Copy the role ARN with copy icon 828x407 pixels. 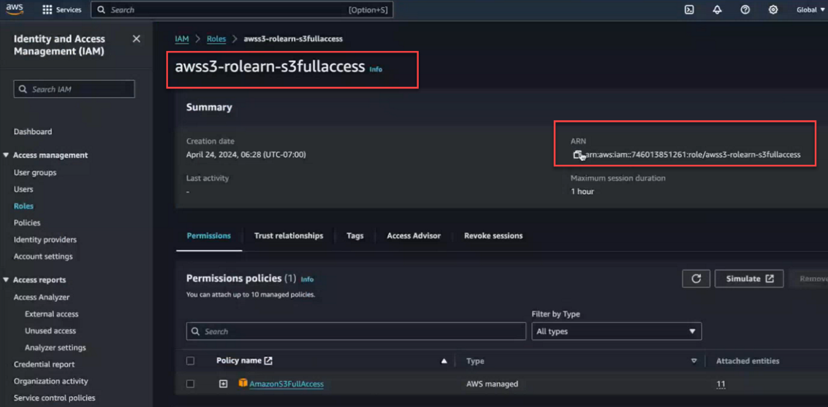click(x=578, y=155)
